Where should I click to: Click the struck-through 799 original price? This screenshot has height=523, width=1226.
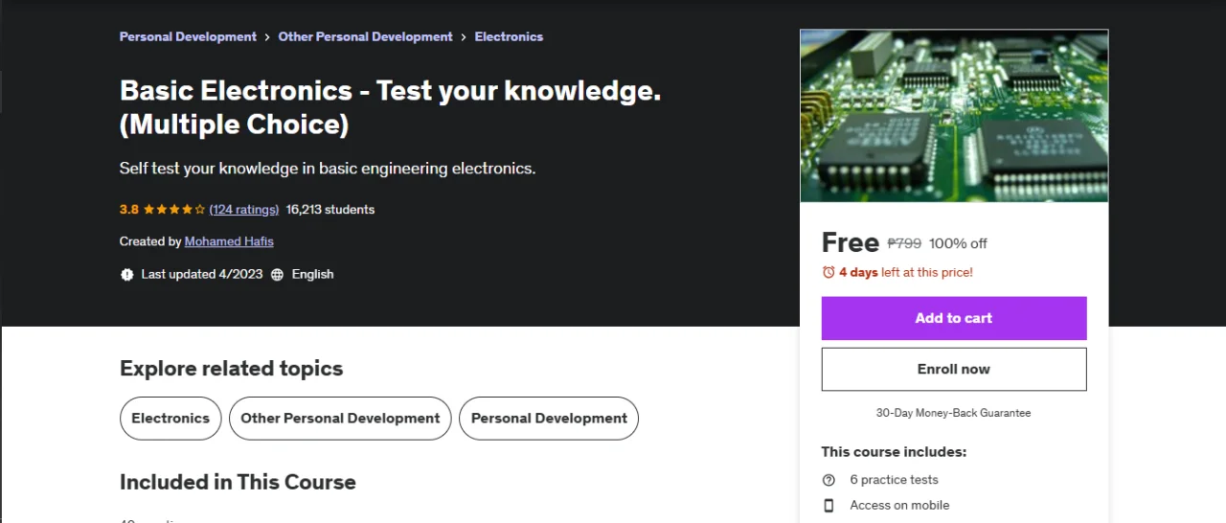tap(904, 243)
